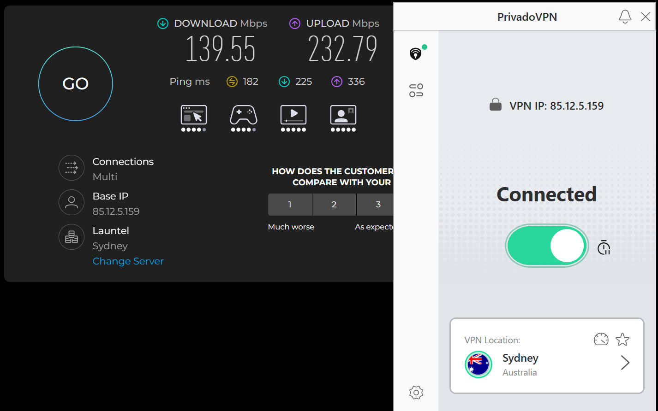Open the sliders options icon in PrivadoVPN sidebar

tap(416, 90)
